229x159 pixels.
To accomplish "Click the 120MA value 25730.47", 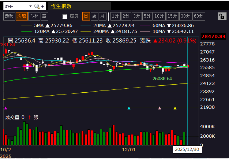I will point(67,32).
